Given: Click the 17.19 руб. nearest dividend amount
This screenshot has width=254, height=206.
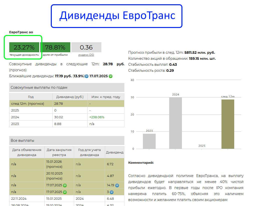Looking at the screenshot, I should point(63,76).
